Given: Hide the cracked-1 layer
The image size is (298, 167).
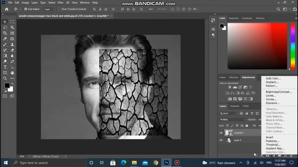Looking at the screenshot, I should 221,133.
